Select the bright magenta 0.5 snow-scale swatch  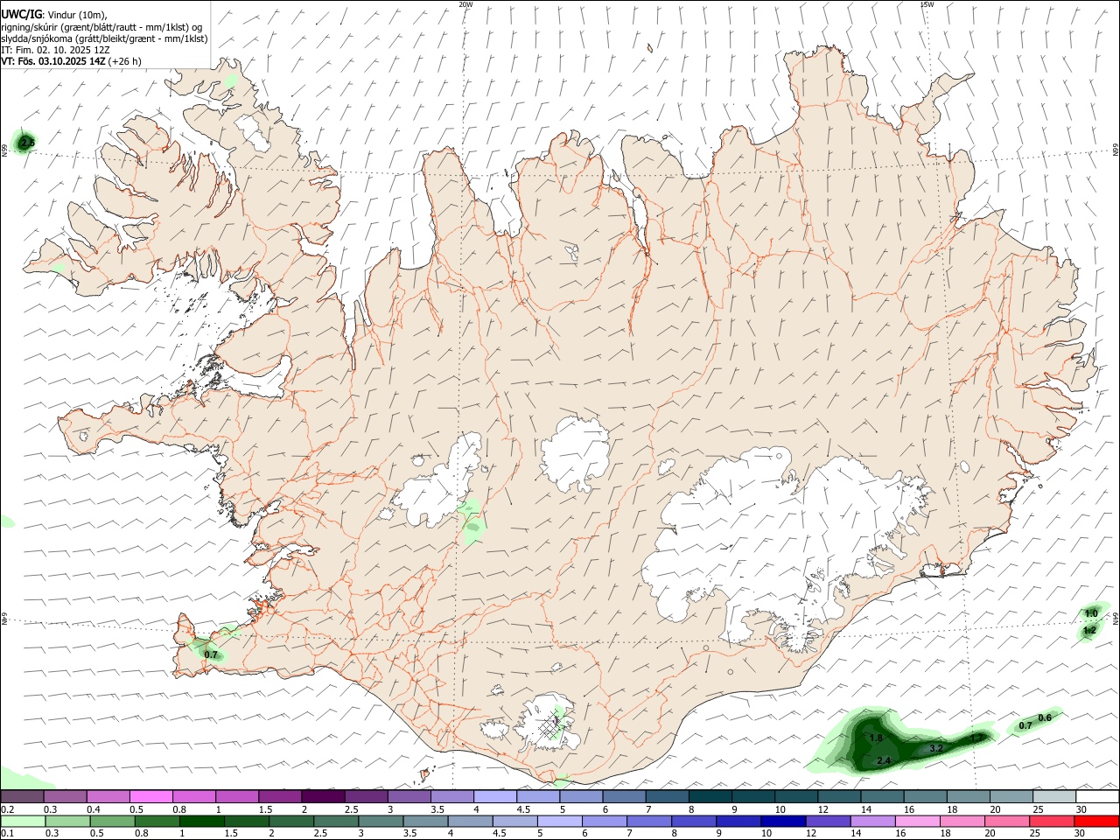[x=150, y=796]
